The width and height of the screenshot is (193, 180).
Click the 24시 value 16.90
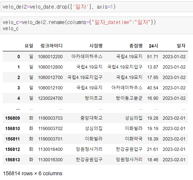pyautogui.click(x=152, y=98)
